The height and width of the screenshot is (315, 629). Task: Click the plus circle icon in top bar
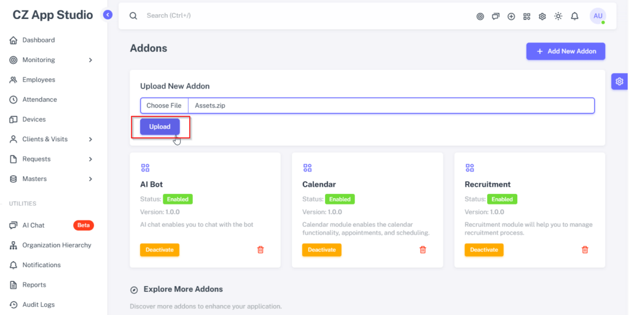(511, 17)
